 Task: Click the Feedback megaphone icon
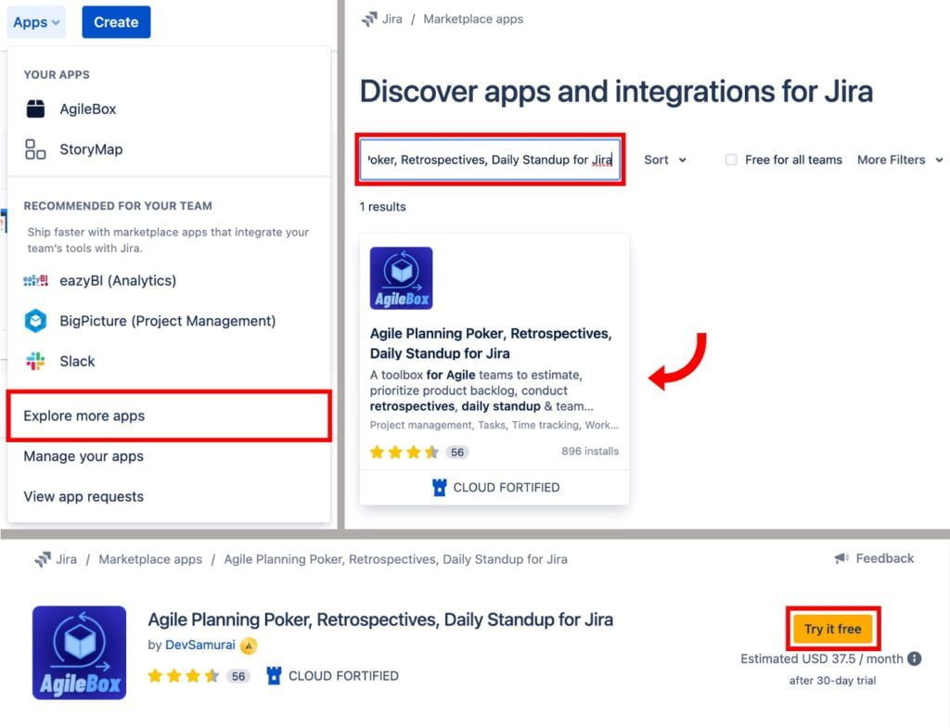841,558
